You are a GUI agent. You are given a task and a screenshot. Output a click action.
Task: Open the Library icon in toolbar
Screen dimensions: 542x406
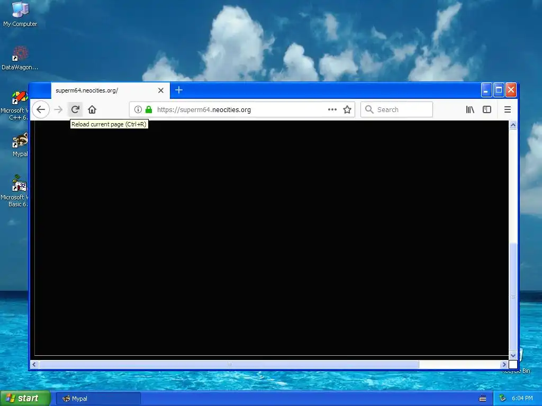coord(470,110)
